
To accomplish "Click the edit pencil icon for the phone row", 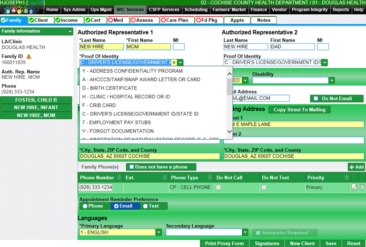I will point(354,187).
